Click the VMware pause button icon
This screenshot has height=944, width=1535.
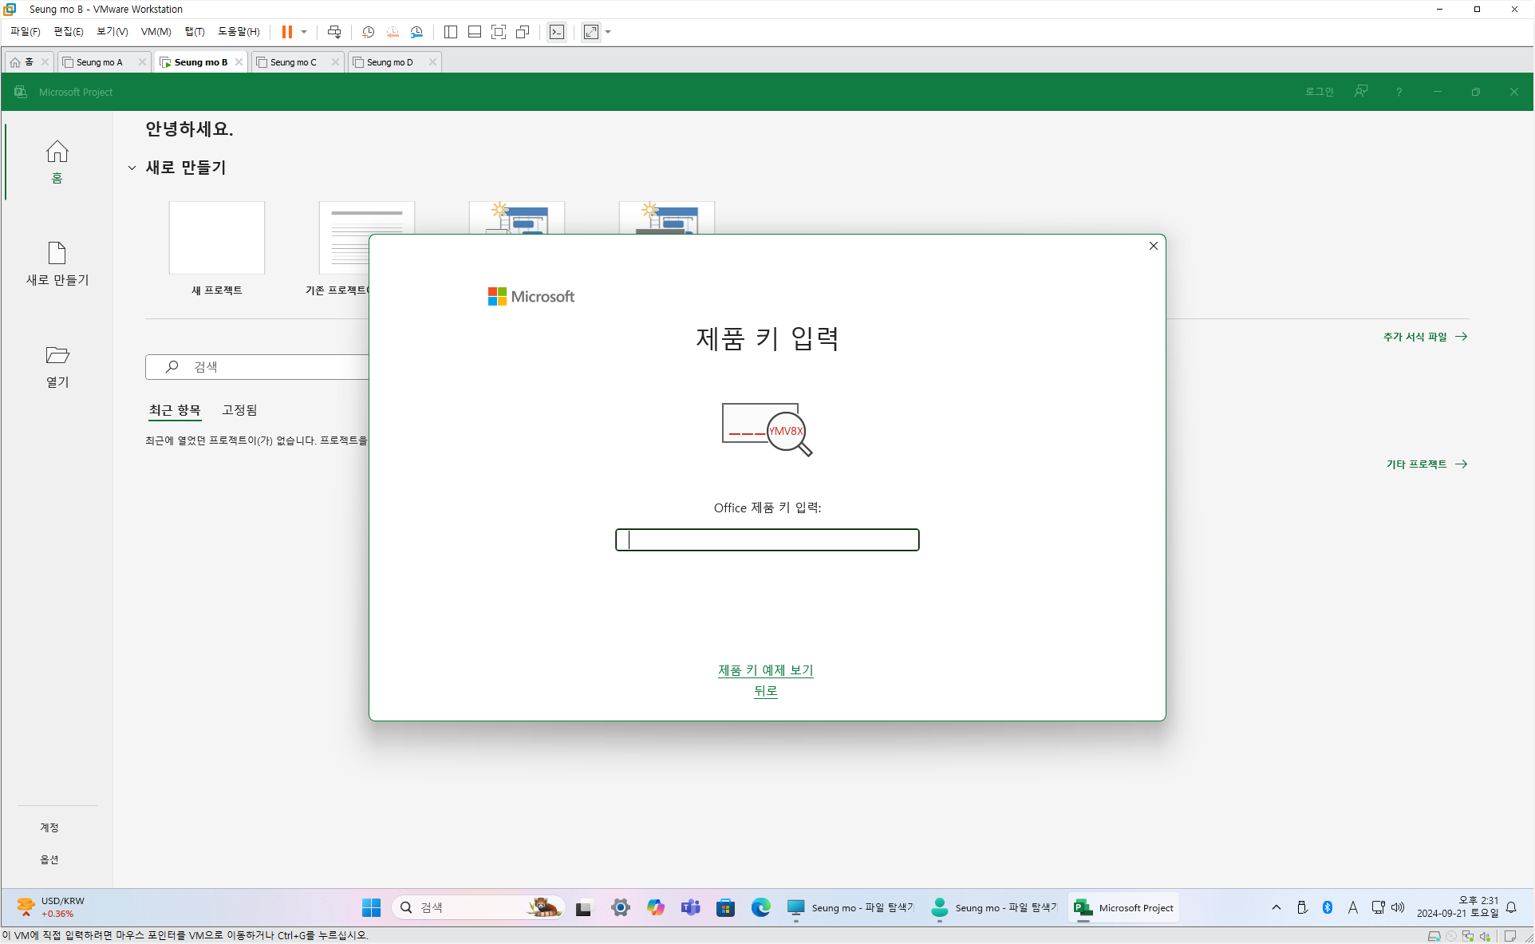click(287, 32)
